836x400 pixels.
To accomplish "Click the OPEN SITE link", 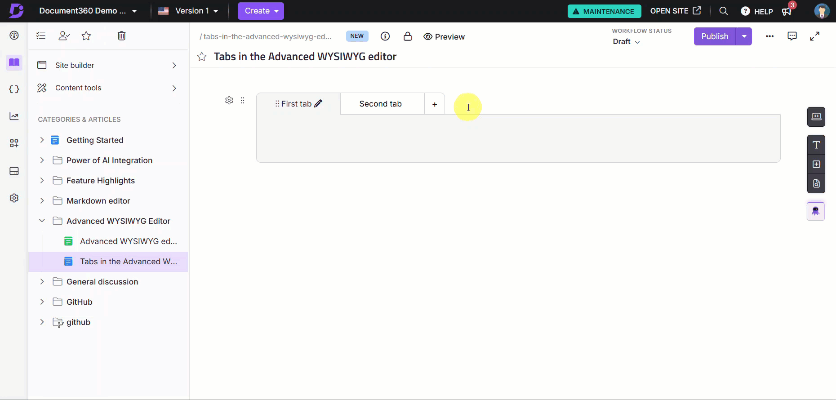I will (x=676, y=11).
